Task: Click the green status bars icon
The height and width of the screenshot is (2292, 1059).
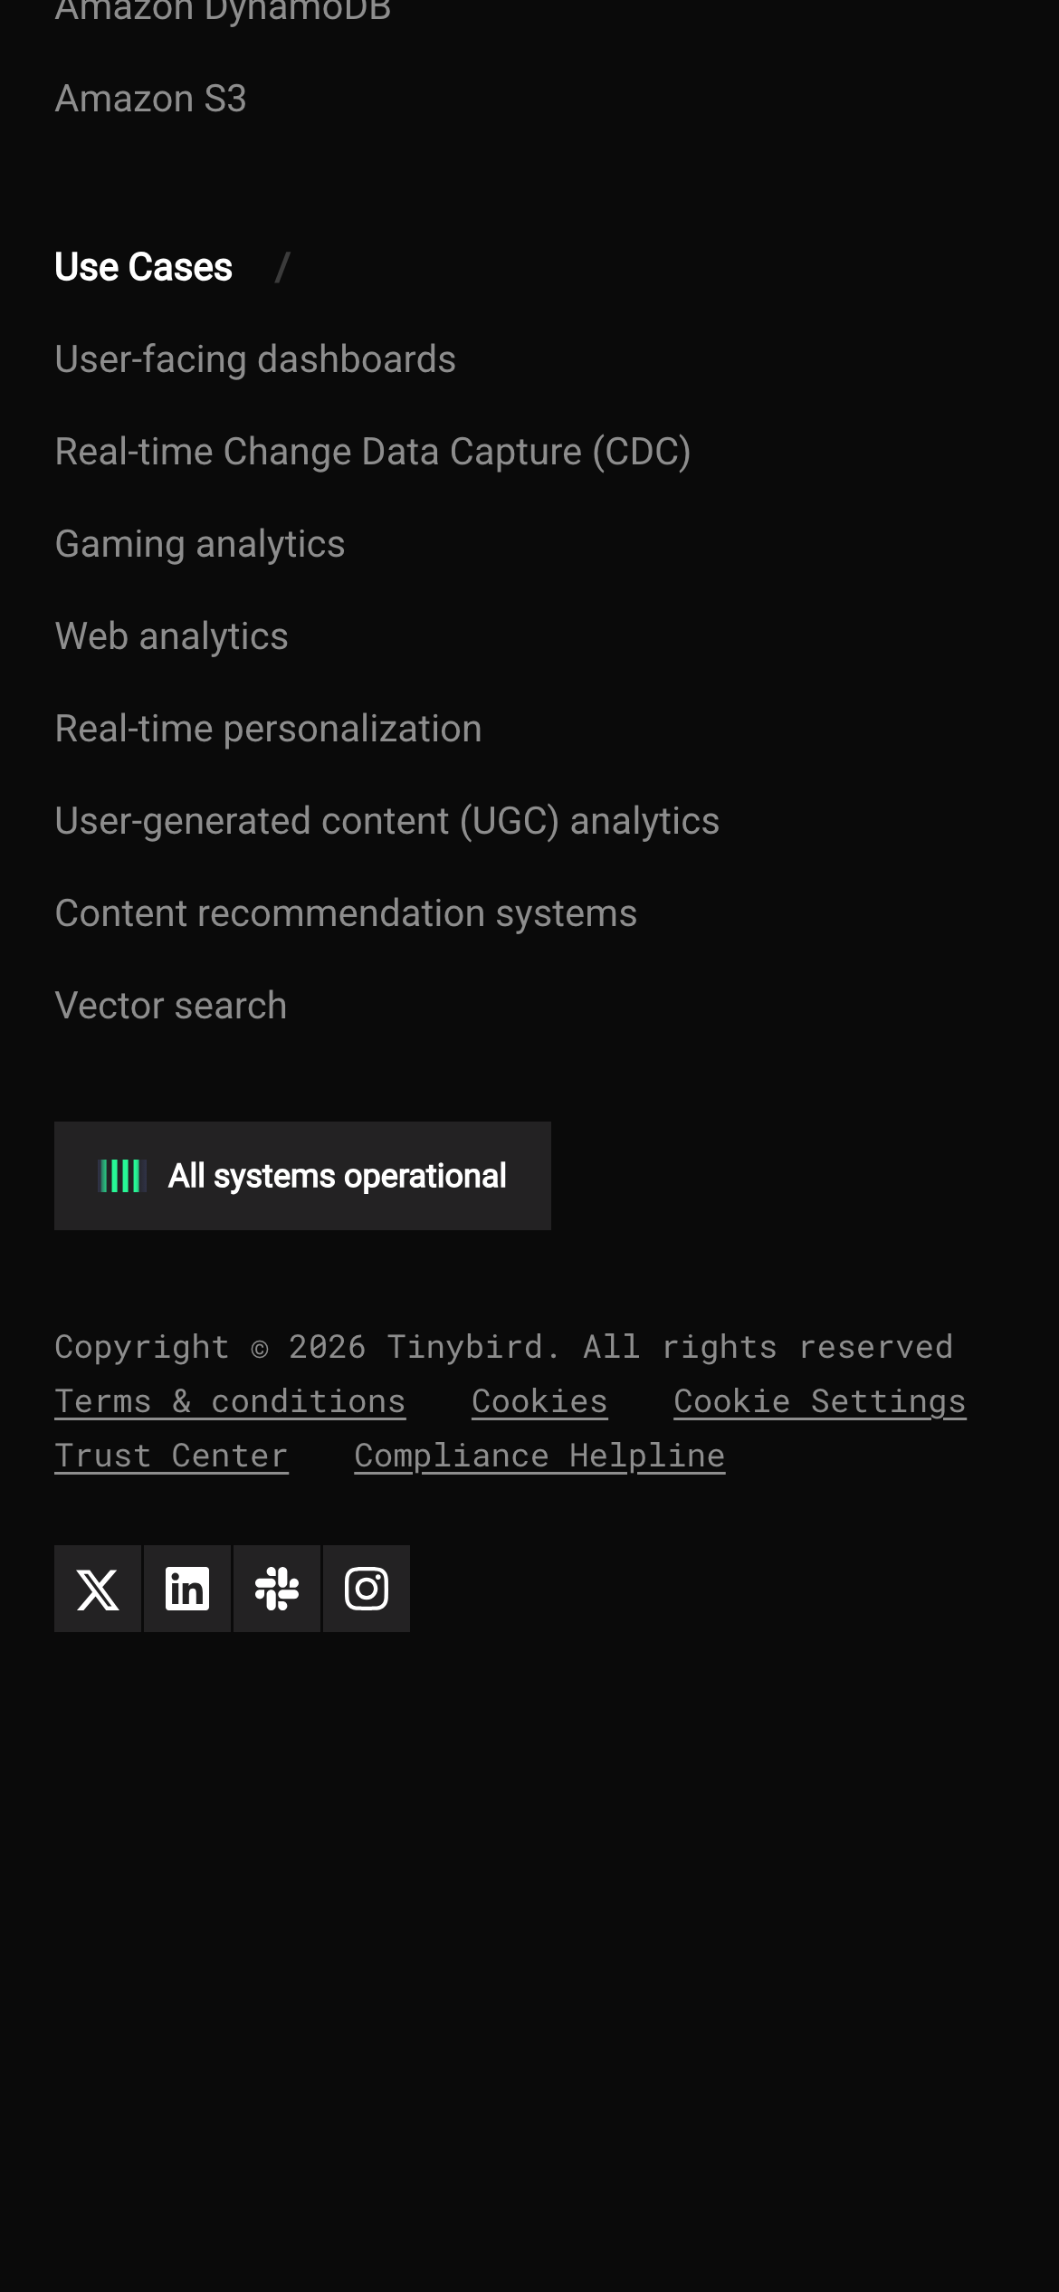Action: pos(122,1176)
